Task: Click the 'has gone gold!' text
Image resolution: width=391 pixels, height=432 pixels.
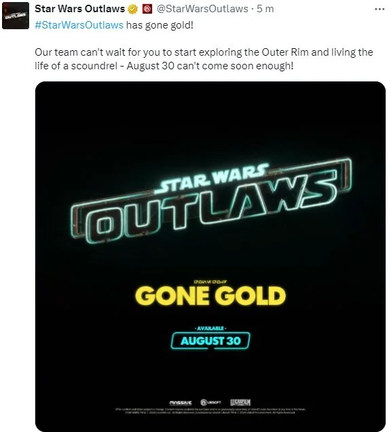Action: [x=160, y=25]
